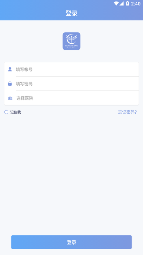
Task: Focus the 填写密码 password input
Action: (x=71, y=84)
